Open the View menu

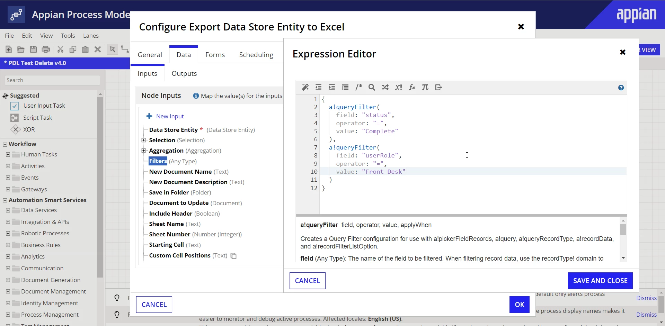coord(46,36)
